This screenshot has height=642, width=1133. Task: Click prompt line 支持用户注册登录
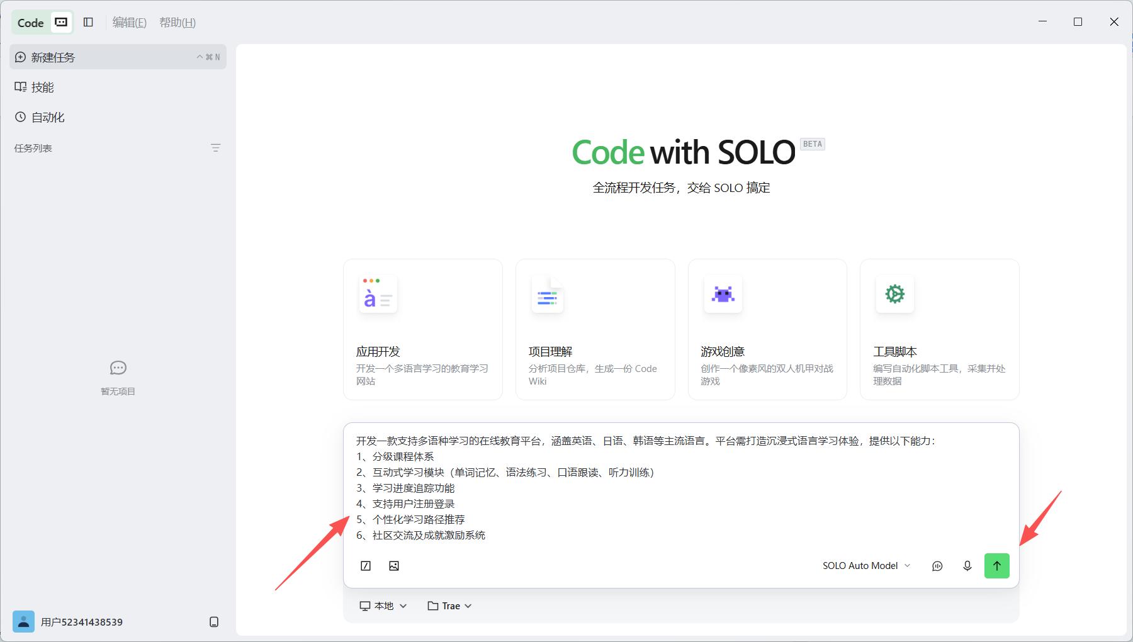point(405,504)
